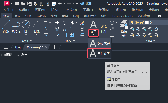Screen dimensions: 168x103
Task: Customize quick access toolbar dropdown
Action: (x=77, y=4)
